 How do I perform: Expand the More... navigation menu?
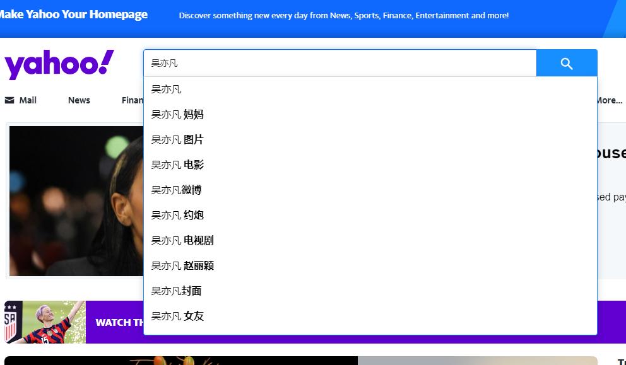pyautogui.click(x=609, y=100)
